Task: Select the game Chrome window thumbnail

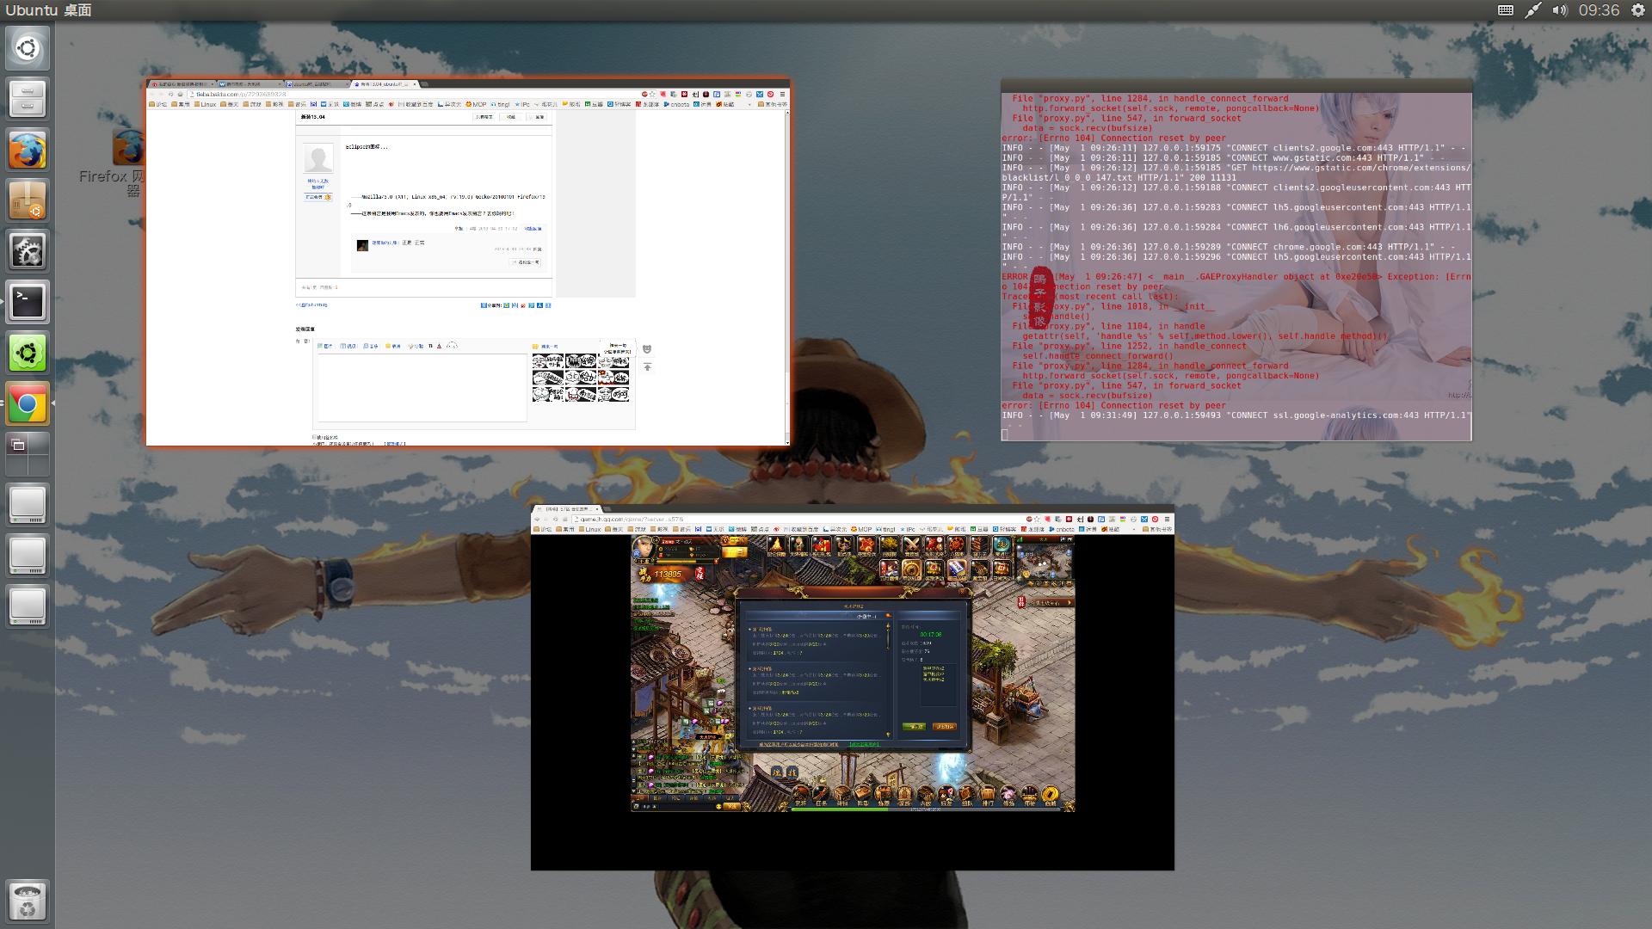Action: tap(853, 687)
